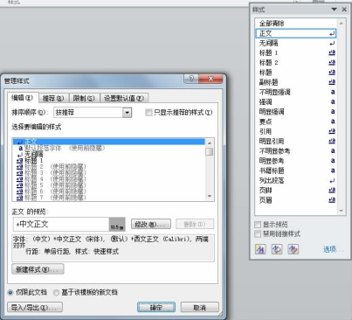
Task: Enable the 显示预览 checkbox
Action: [258, 225]
